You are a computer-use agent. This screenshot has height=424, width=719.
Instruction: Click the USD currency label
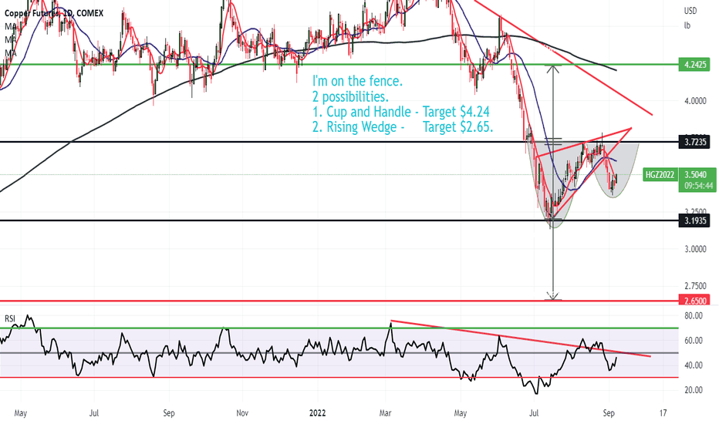(690, 11)
